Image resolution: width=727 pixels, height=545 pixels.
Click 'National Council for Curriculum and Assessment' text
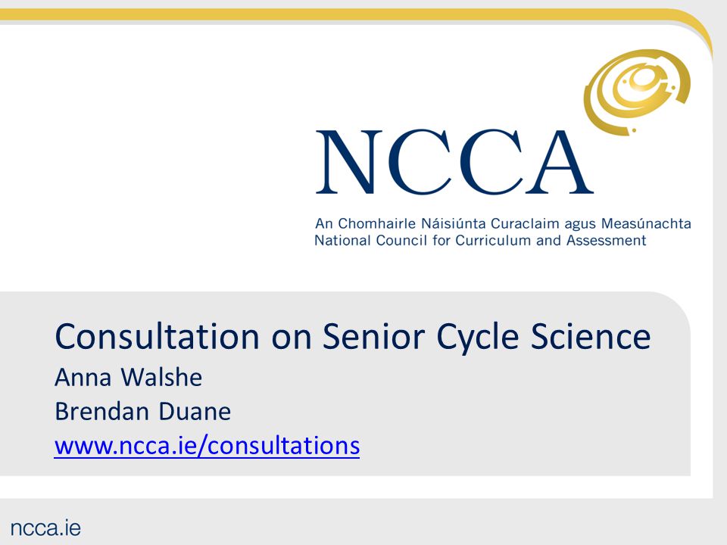480,241
